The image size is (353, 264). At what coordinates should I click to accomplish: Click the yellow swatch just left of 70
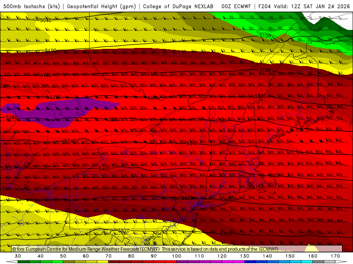pyautogui.click(x=103, y=262)
